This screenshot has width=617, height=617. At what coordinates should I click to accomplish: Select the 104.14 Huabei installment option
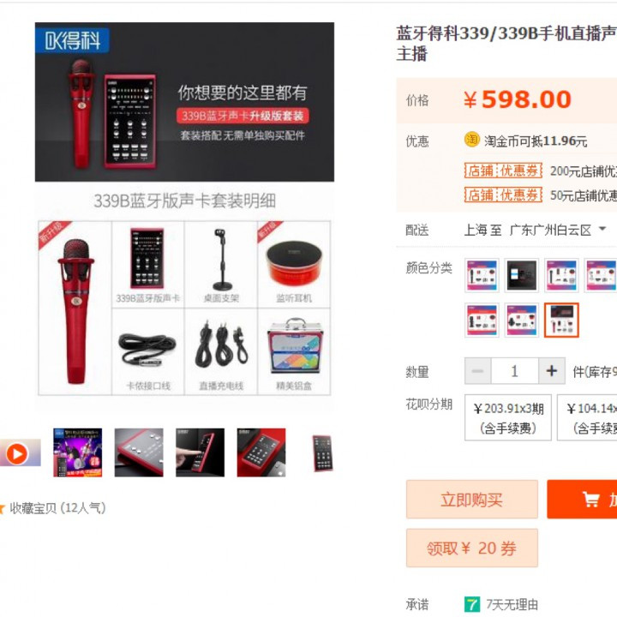point(587,417)
